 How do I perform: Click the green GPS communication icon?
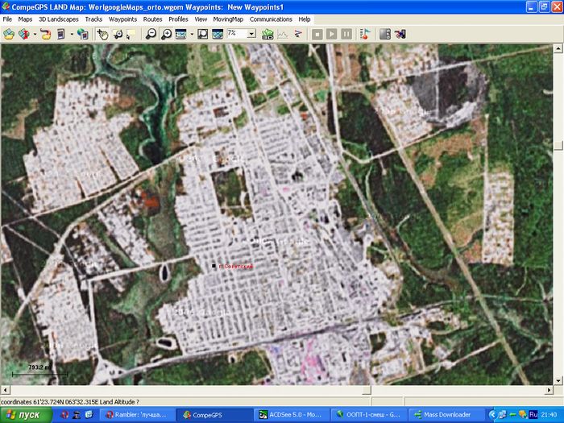click(x=267, y=34)
